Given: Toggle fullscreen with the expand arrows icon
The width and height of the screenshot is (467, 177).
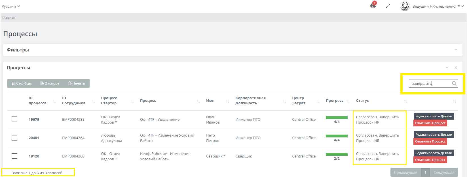Looking at the screenshot, I should 388,6.
